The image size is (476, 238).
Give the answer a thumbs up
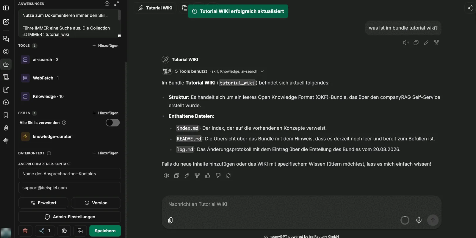coord(208,176)
